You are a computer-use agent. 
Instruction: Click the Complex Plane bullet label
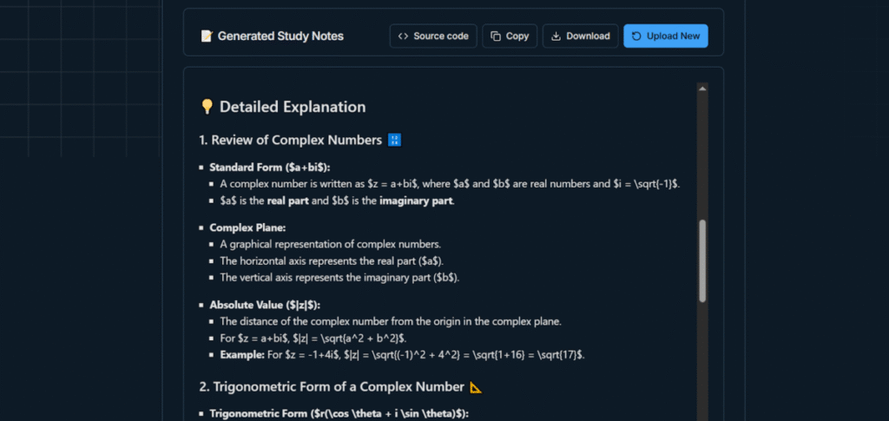tap(241, 227)
